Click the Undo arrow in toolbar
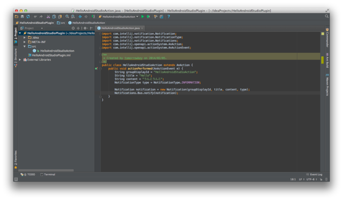The image size is (343, 200). (35, 17)
